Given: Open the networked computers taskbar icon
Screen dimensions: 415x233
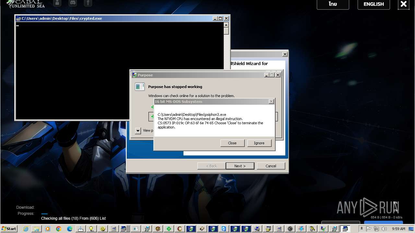Looking at the screenshot, I should [x=257, y=229].
